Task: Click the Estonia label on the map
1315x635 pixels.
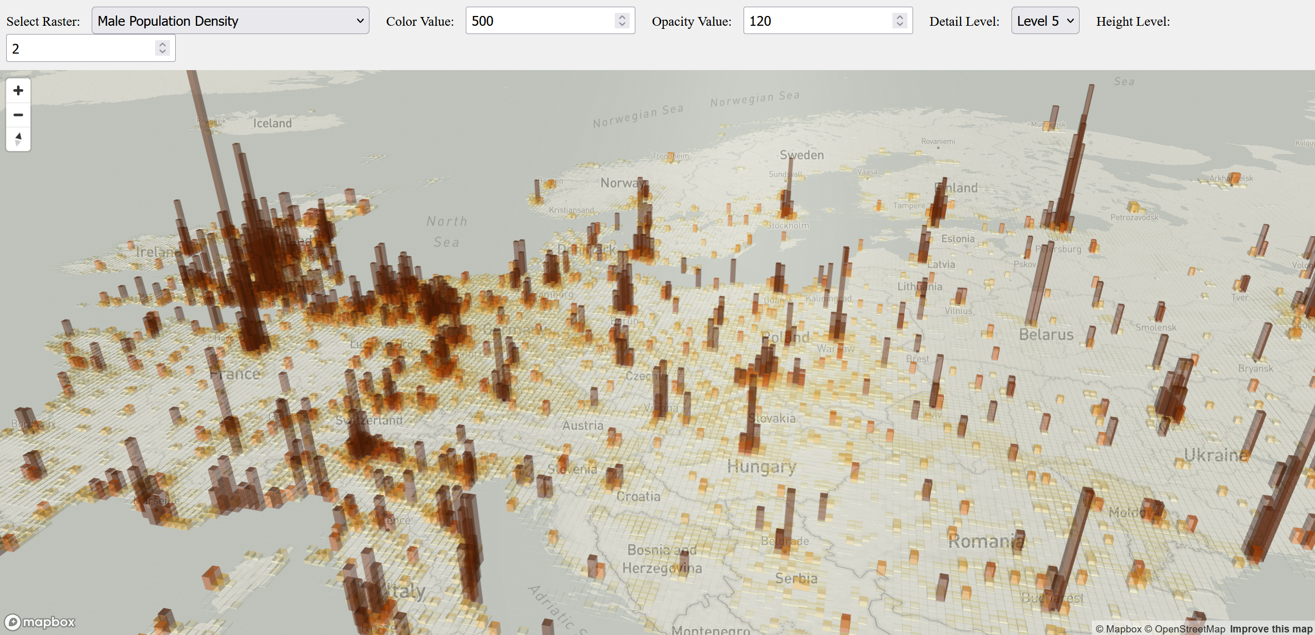Action: tap(958, 239)
